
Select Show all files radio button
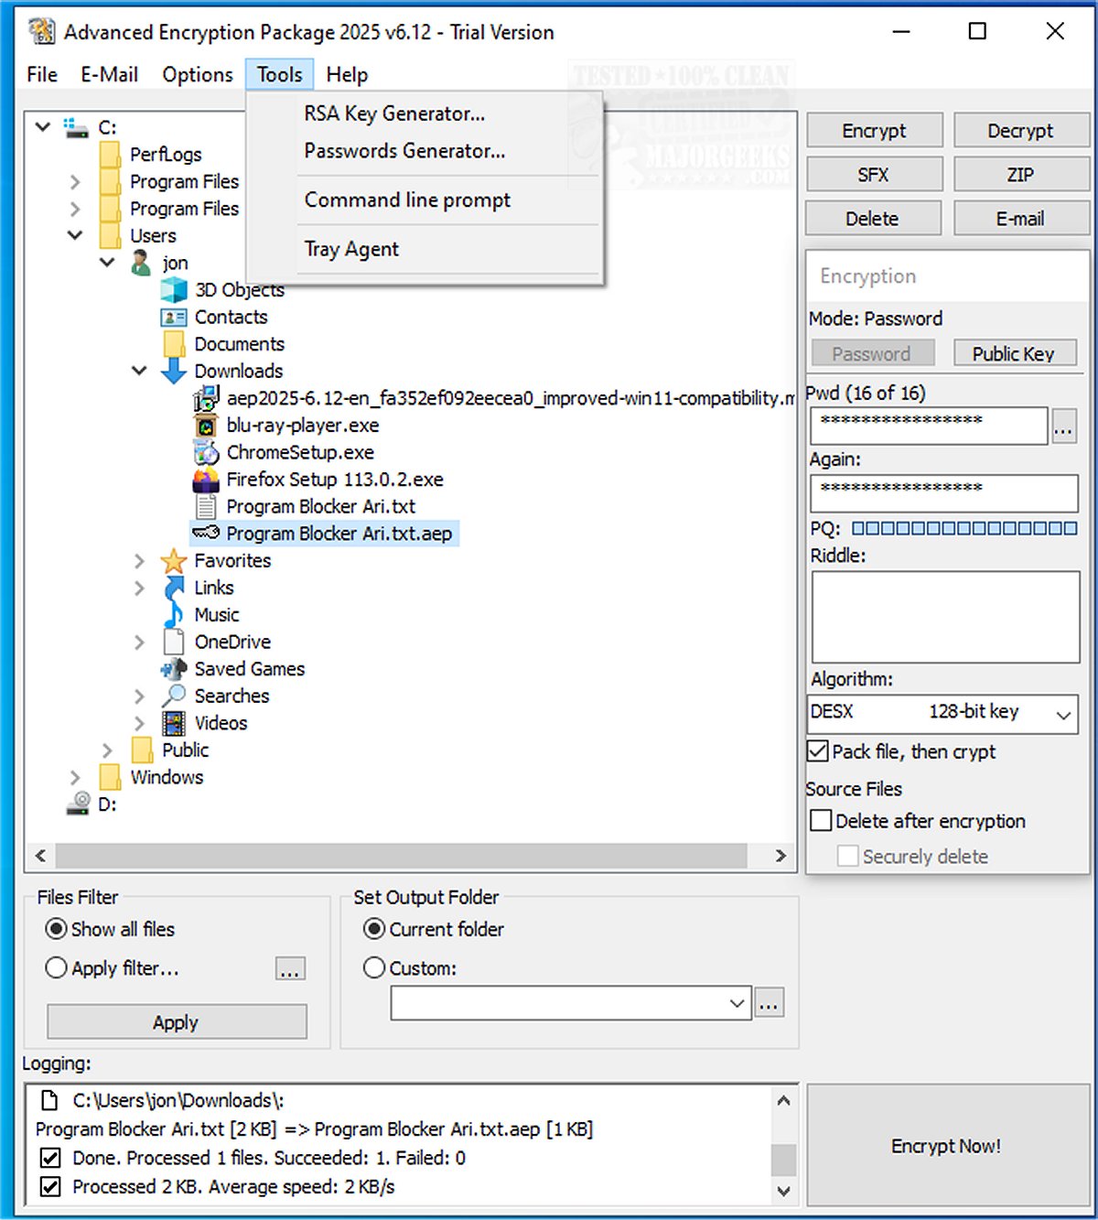click(56, 929)
